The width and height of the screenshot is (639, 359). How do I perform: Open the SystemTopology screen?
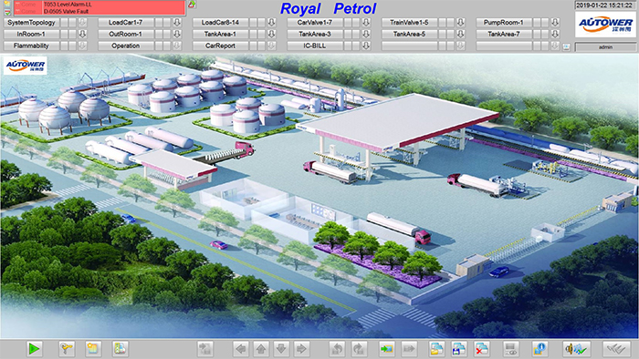pyautogui.click(x=31, y=23)
